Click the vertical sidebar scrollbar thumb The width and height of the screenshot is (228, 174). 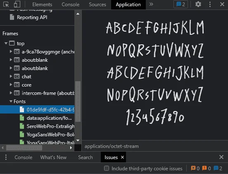coord(78,101)
